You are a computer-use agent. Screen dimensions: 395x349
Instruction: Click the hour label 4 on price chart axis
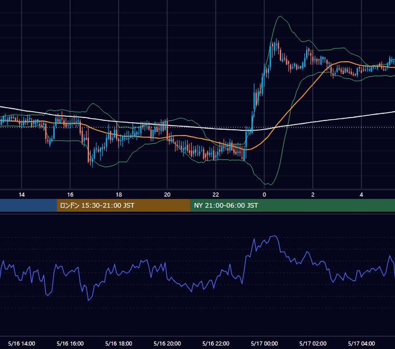(x=361, y=195)
